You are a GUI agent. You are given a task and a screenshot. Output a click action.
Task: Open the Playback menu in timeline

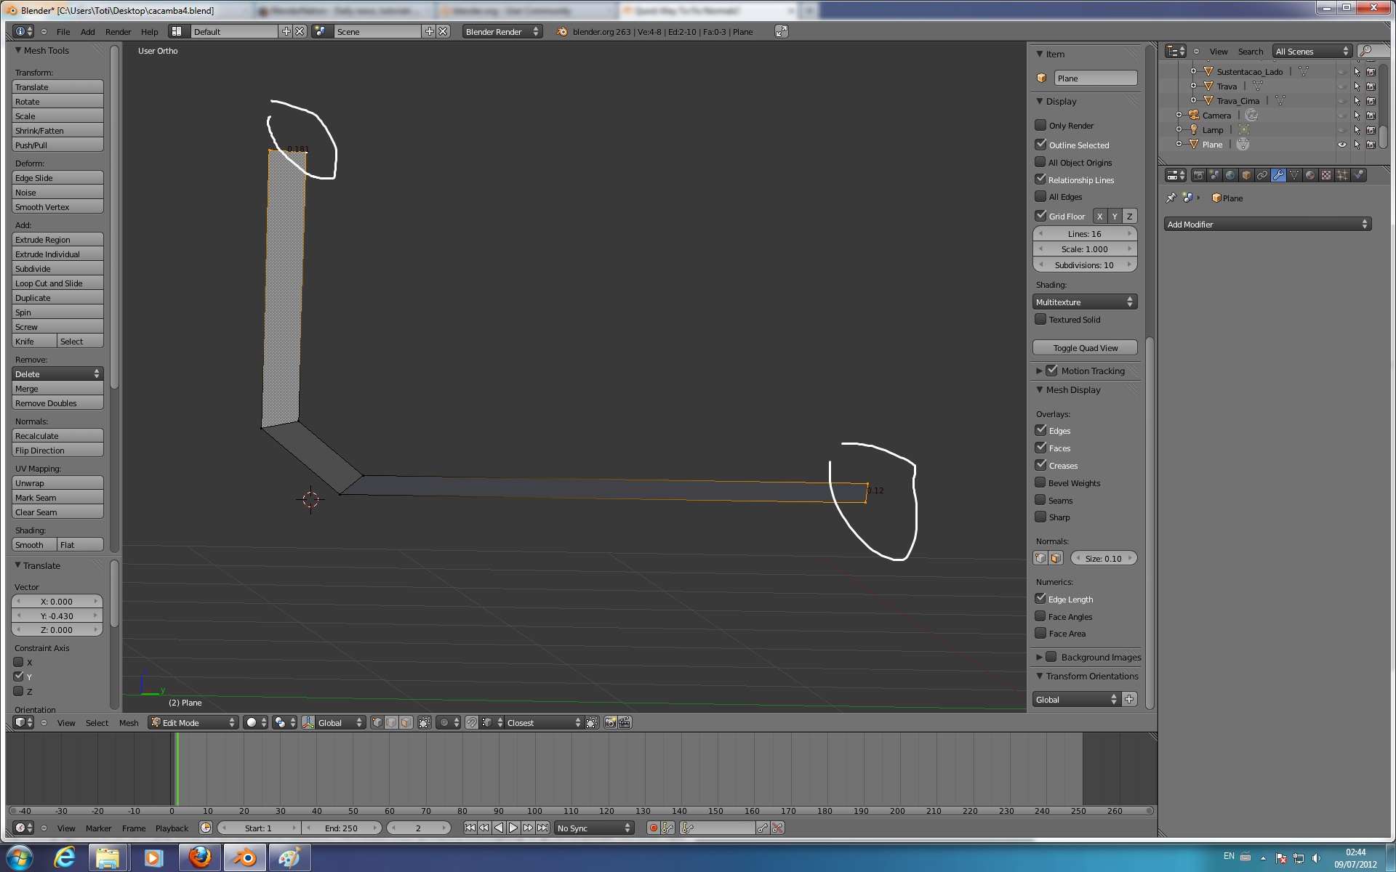pos(172,828)
